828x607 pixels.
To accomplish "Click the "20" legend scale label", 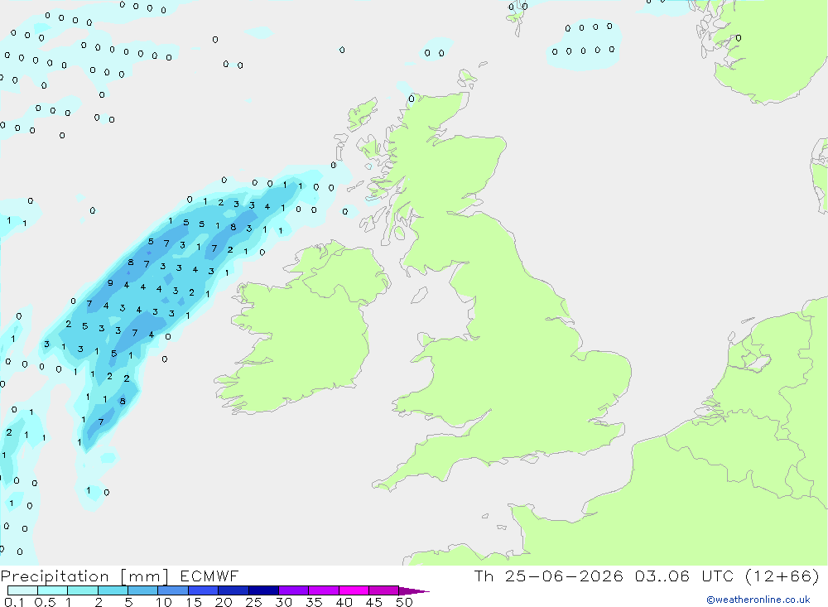I will tap(224, 602).
